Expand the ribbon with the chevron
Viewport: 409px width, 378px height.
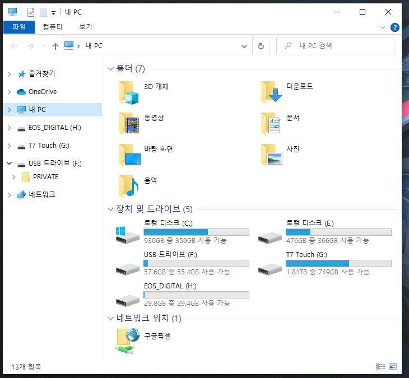pyautogui.click(x=383, y=27)
